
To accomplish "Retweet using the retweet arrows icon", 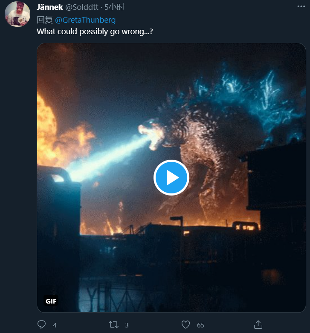I will click(113, 325).
